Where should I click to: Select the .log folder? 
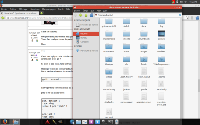pyautogui.click(x=161, y=23)
